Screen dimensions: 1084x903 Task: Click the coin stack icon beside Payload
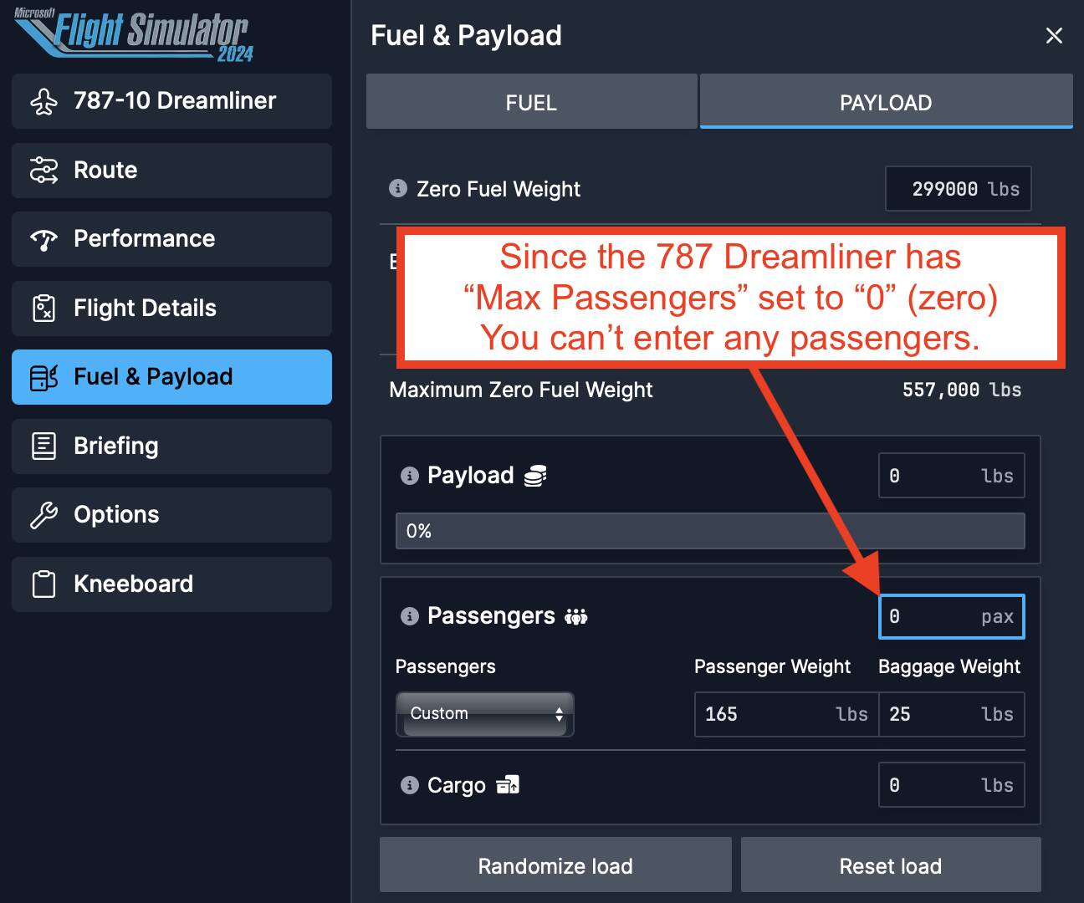tap(535, 476)
